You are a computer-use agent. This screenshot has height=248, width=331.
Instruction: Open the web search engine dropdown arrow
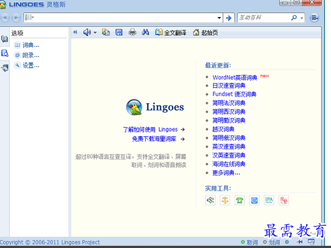[x=302, y=18]
